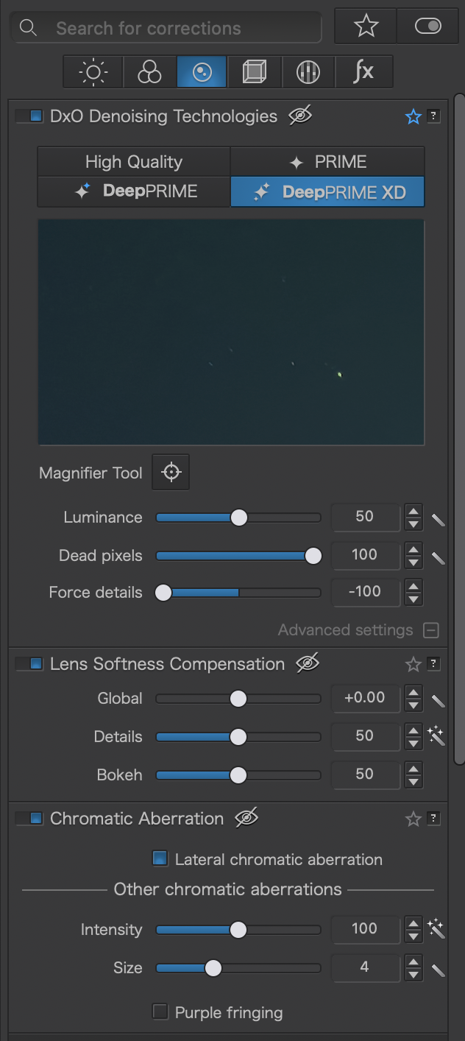Screen dimensions: 465x1041
Task: Increase Dead pixels with up stepper
Action: [413, 549]
